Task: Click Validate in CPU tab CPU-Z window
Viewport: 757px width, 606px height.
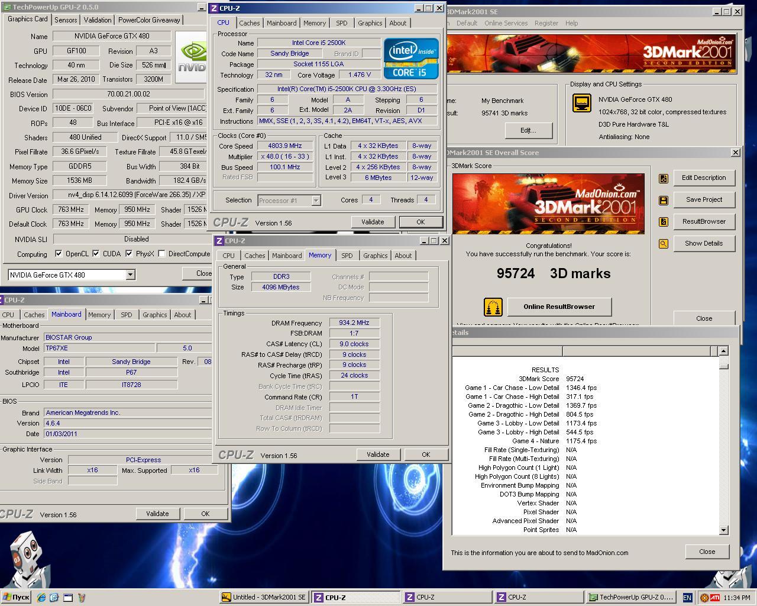Action: 373,222
